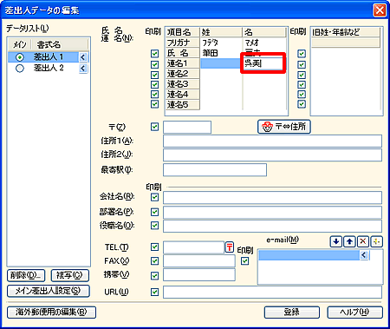The height and width of the screenshot is (329, 390).
Task: Toggle the TEL print checkbox
Action: point(155,247)
